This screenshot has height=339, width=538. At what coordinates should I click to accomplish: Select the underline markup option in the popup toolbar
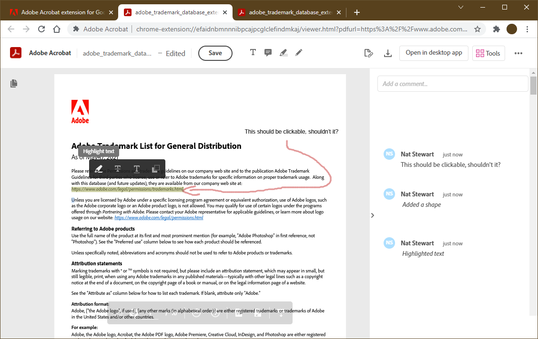(136, 169)
